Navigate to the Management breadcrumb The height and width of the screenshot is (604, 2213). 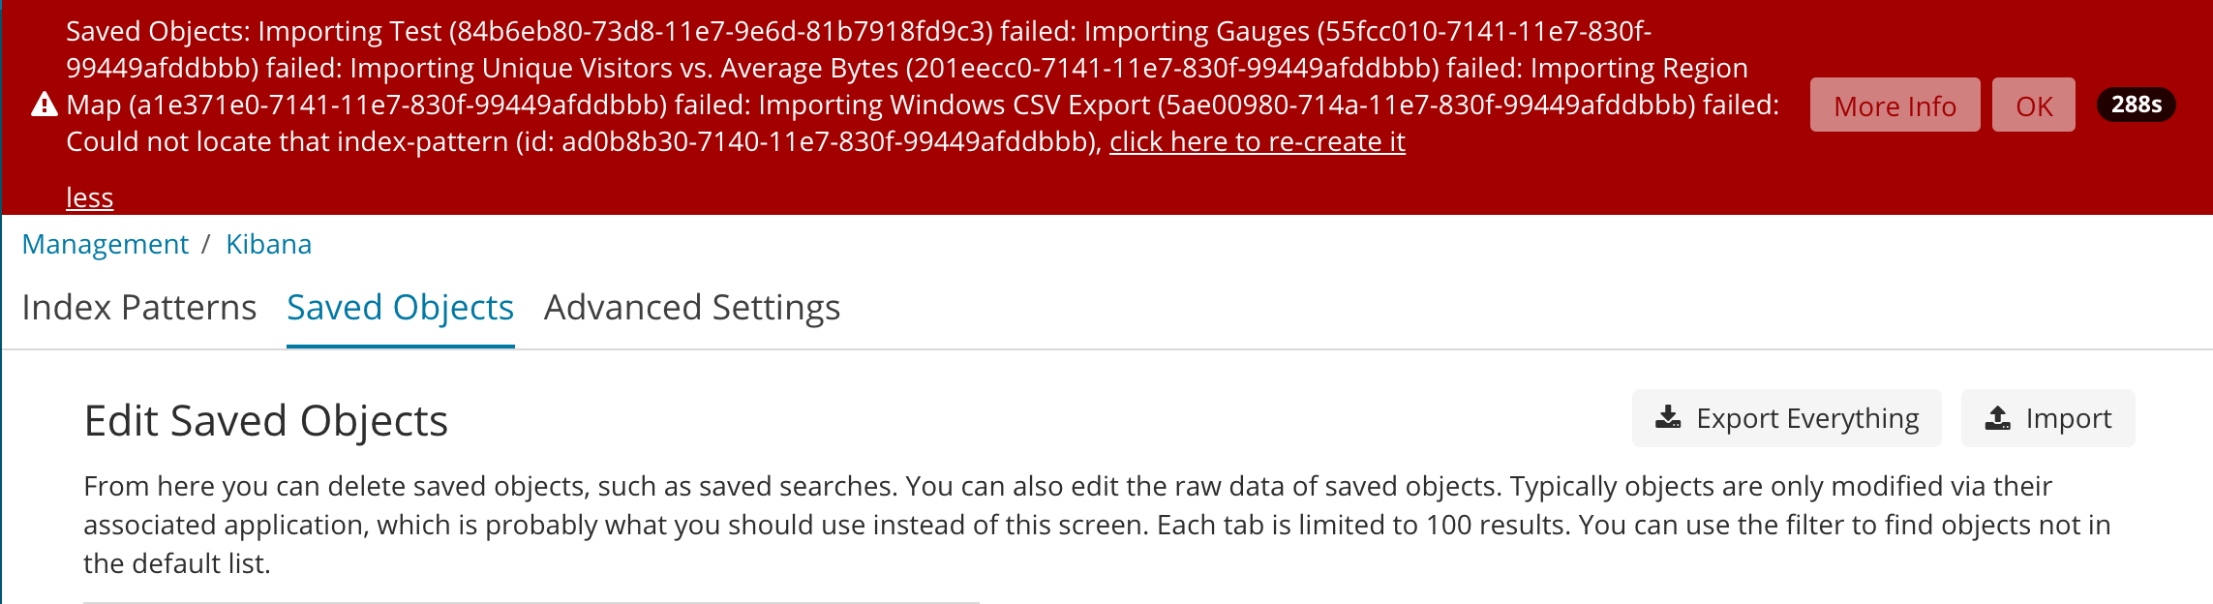tap(106, 244)
